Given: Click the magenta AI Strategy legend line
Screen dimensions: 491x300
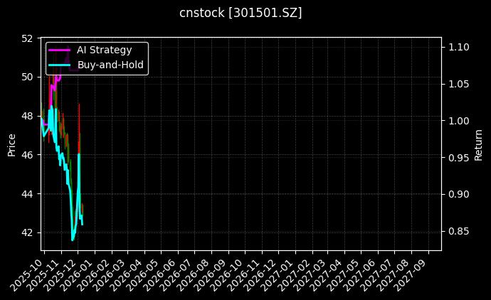Looking at the screenshot, I should [60, 50].
